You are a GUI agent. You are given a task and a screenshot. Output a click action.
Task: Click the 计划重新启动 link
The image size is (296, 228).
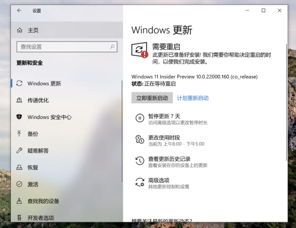[x=193, y=98]
